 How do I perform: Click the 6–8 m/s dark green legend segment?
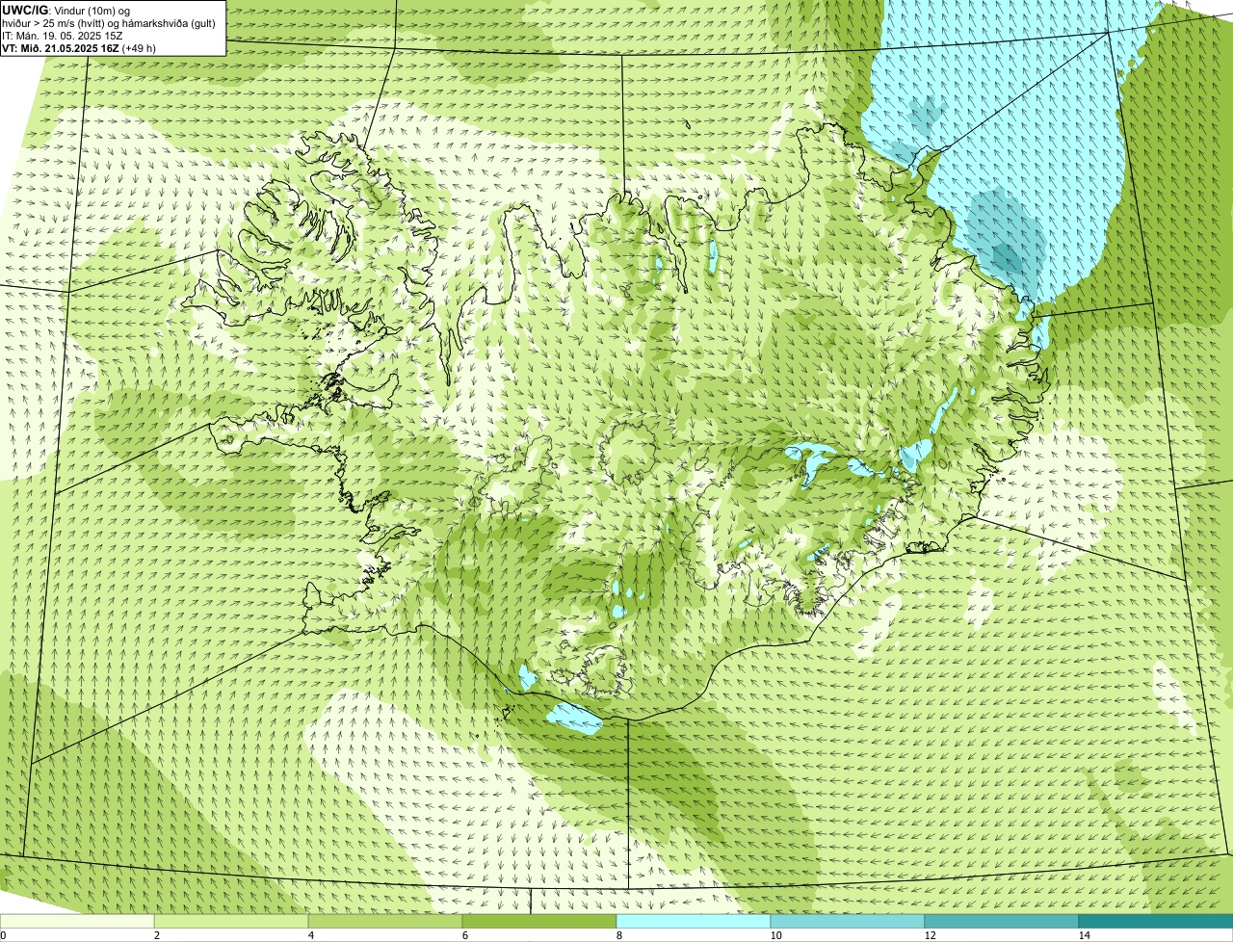pyautogui.click(x=539, y=921)
